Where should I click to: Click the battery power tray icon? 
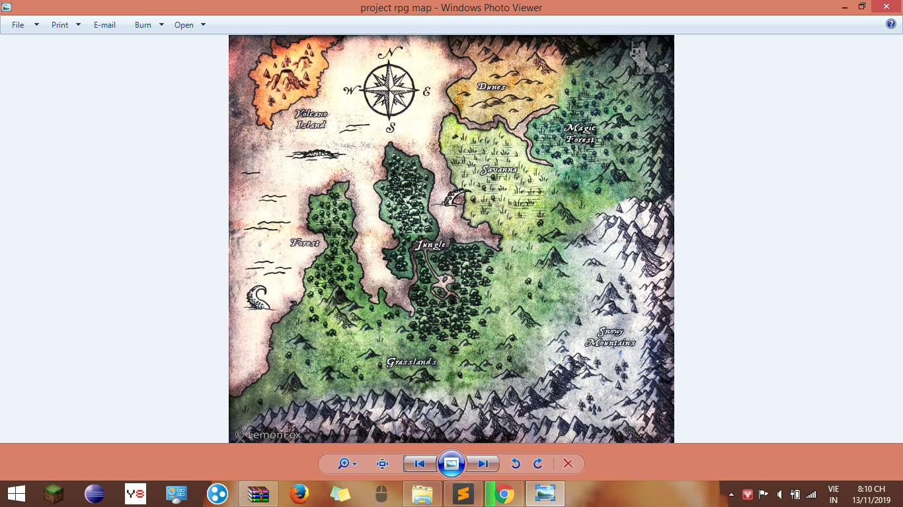[x=795, y=494]
